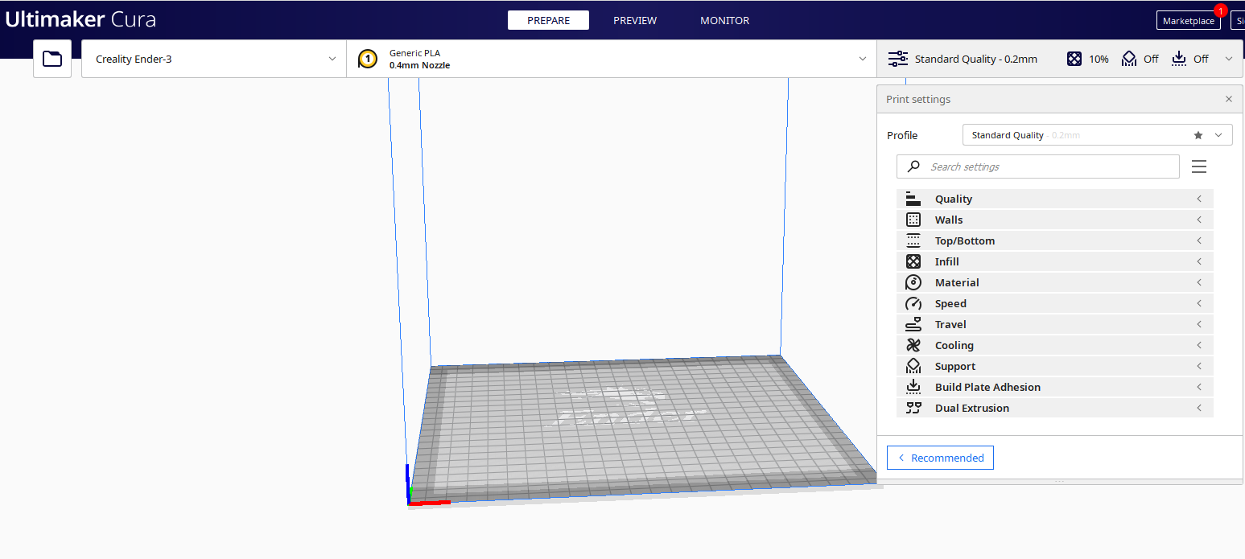Click the Dual Extrusion icon
The image size is (1245, 559).
(913, 408)
